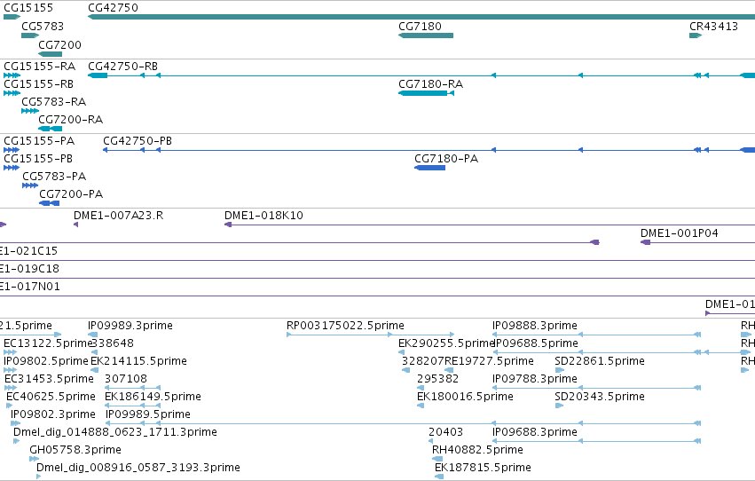The image size is (755, 481).
Task: Select the IP09989.5prime EST label
Action: tap(148, 414)
